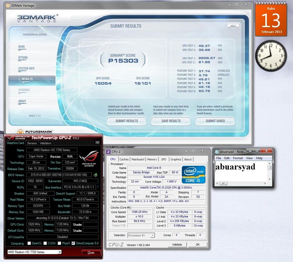
Task: Click the 3DMark Vantage logo
Action: [x=37, y=18]
